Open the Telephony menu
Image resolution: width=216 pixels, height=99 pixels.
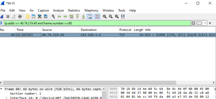pyautogui.click(x=91, y=10)
